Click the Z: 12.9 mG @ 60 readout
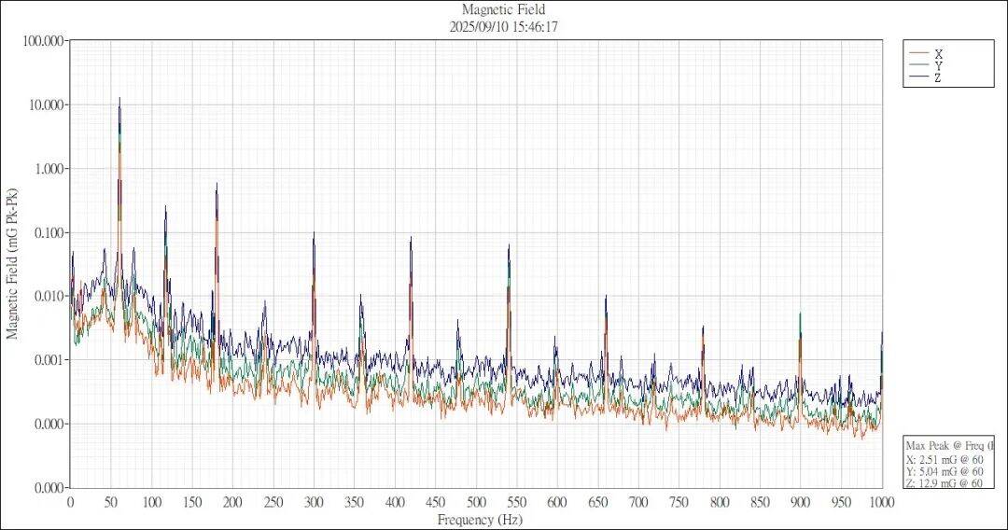Viewport: 1008px width, 530px height. pos(944,483)
